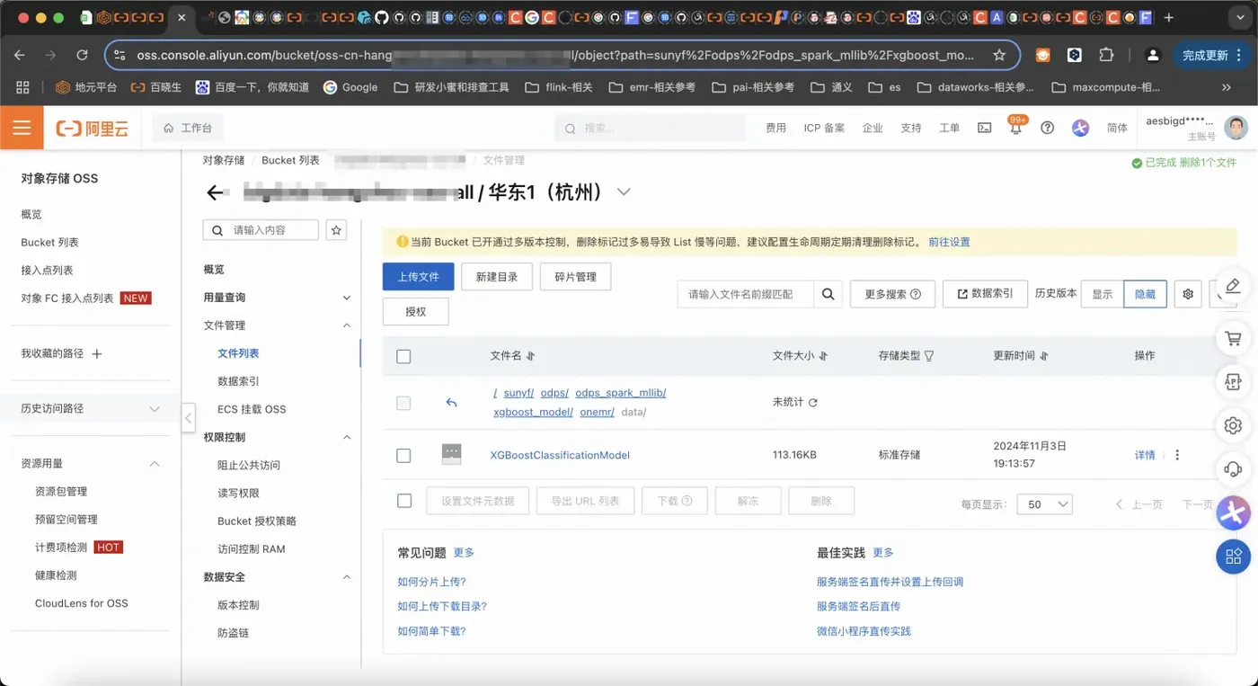Open the Aliyun hamburger menu
The image size is (1258, 686).
22,128
